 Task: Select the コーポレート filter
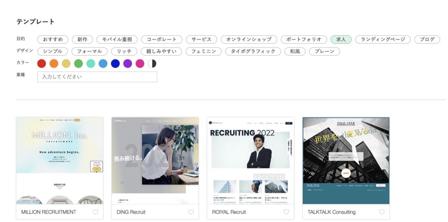tap(162, 40)
